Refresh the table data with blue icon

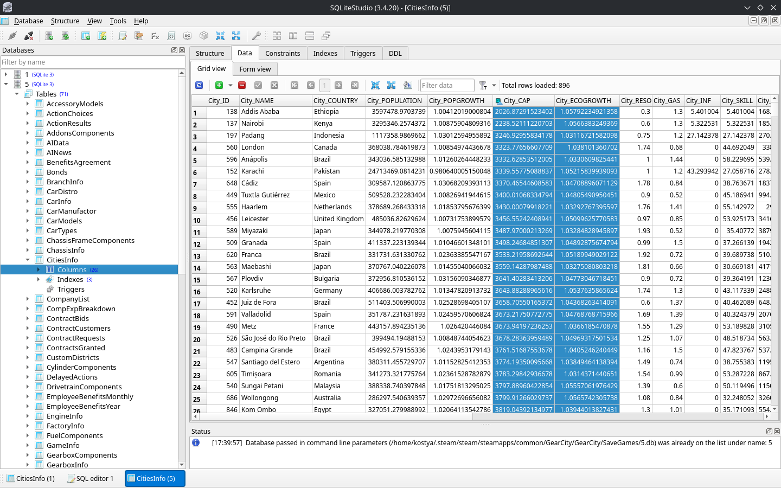click(199, 85)
